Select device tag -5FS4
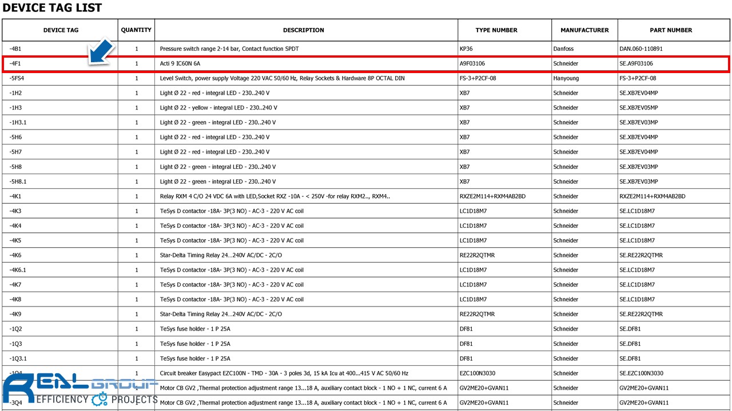The width and height of the screenshot is (732, 411). point(17,78)
